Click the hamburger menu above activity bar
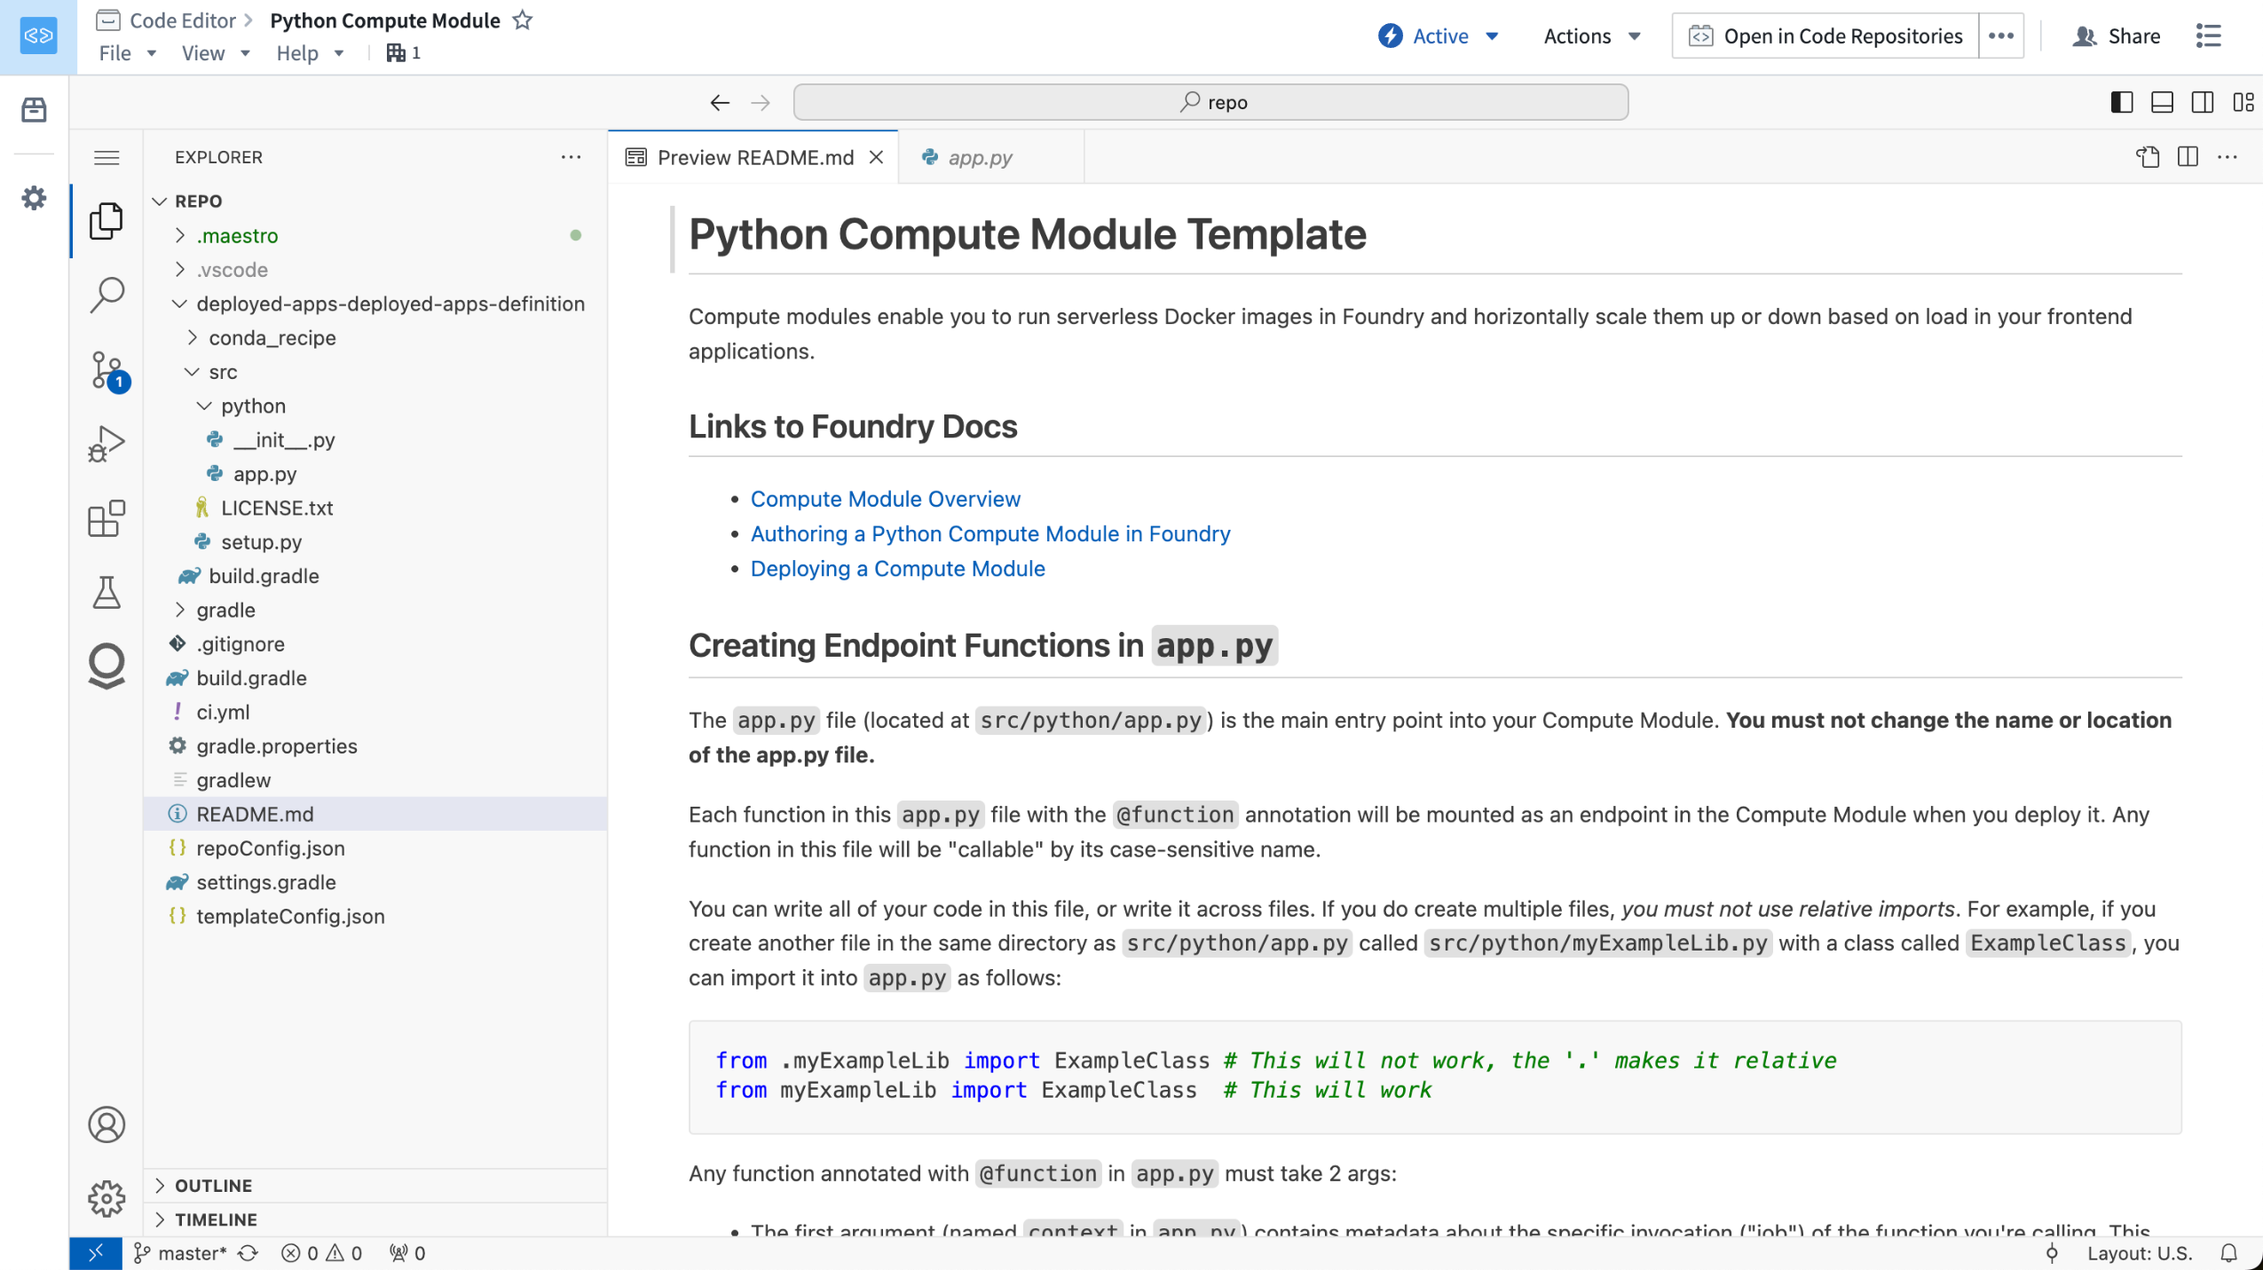This screenshot has height=1270, width=2263. pyautogui.click(x=106, y=157)
